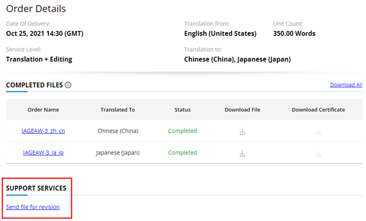Select Completed status in the Japanese row

182,153
